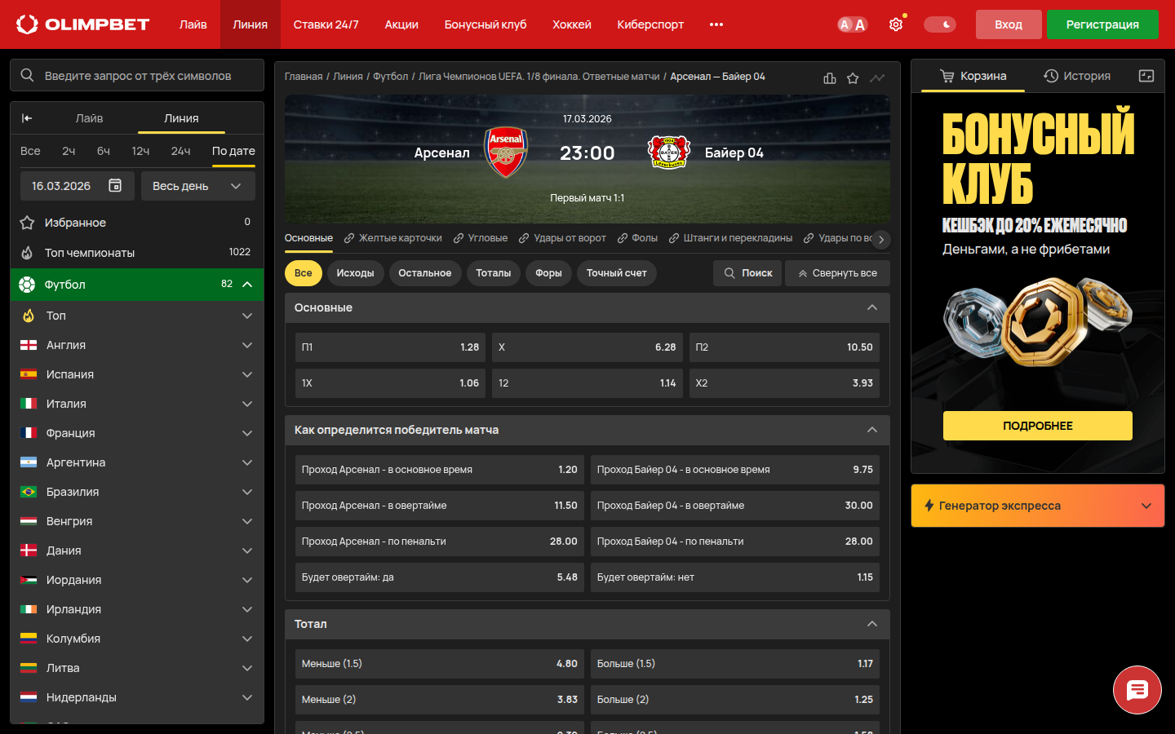Image resolution: width=1175 pixels, height=734 pixels.
Task: Select the 24ч time filter
Action: [x=180, y=151]
